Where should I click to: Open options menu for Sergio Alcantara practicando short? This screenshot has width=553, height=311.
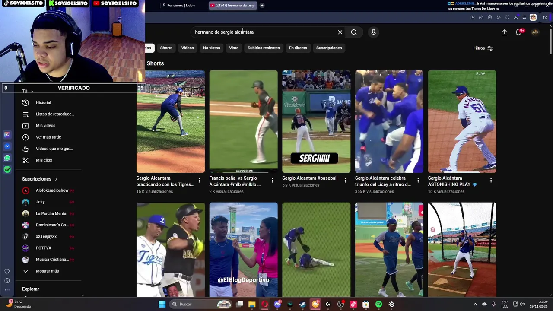coord(199,181)
